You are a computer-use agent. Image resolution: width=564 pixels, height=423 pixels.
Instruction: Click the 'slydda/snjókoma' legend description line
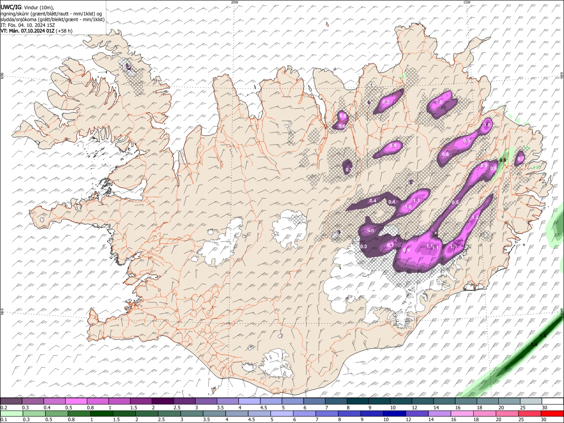pyautogui.click(x=52, y=19)
